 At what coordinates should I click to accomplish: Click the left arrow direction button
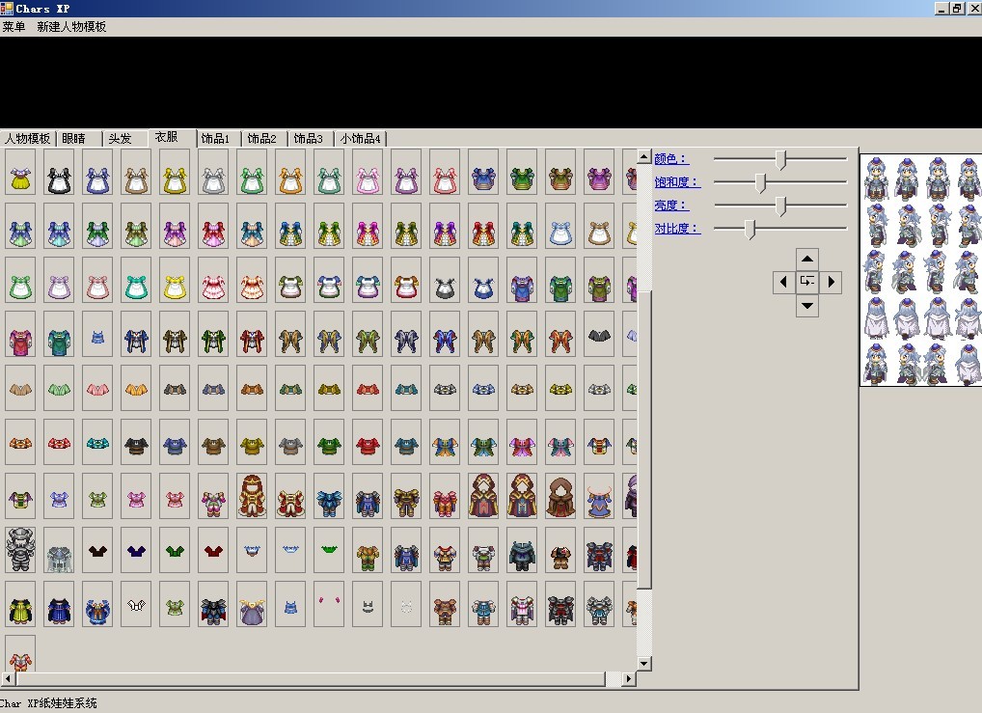point(784,282)
